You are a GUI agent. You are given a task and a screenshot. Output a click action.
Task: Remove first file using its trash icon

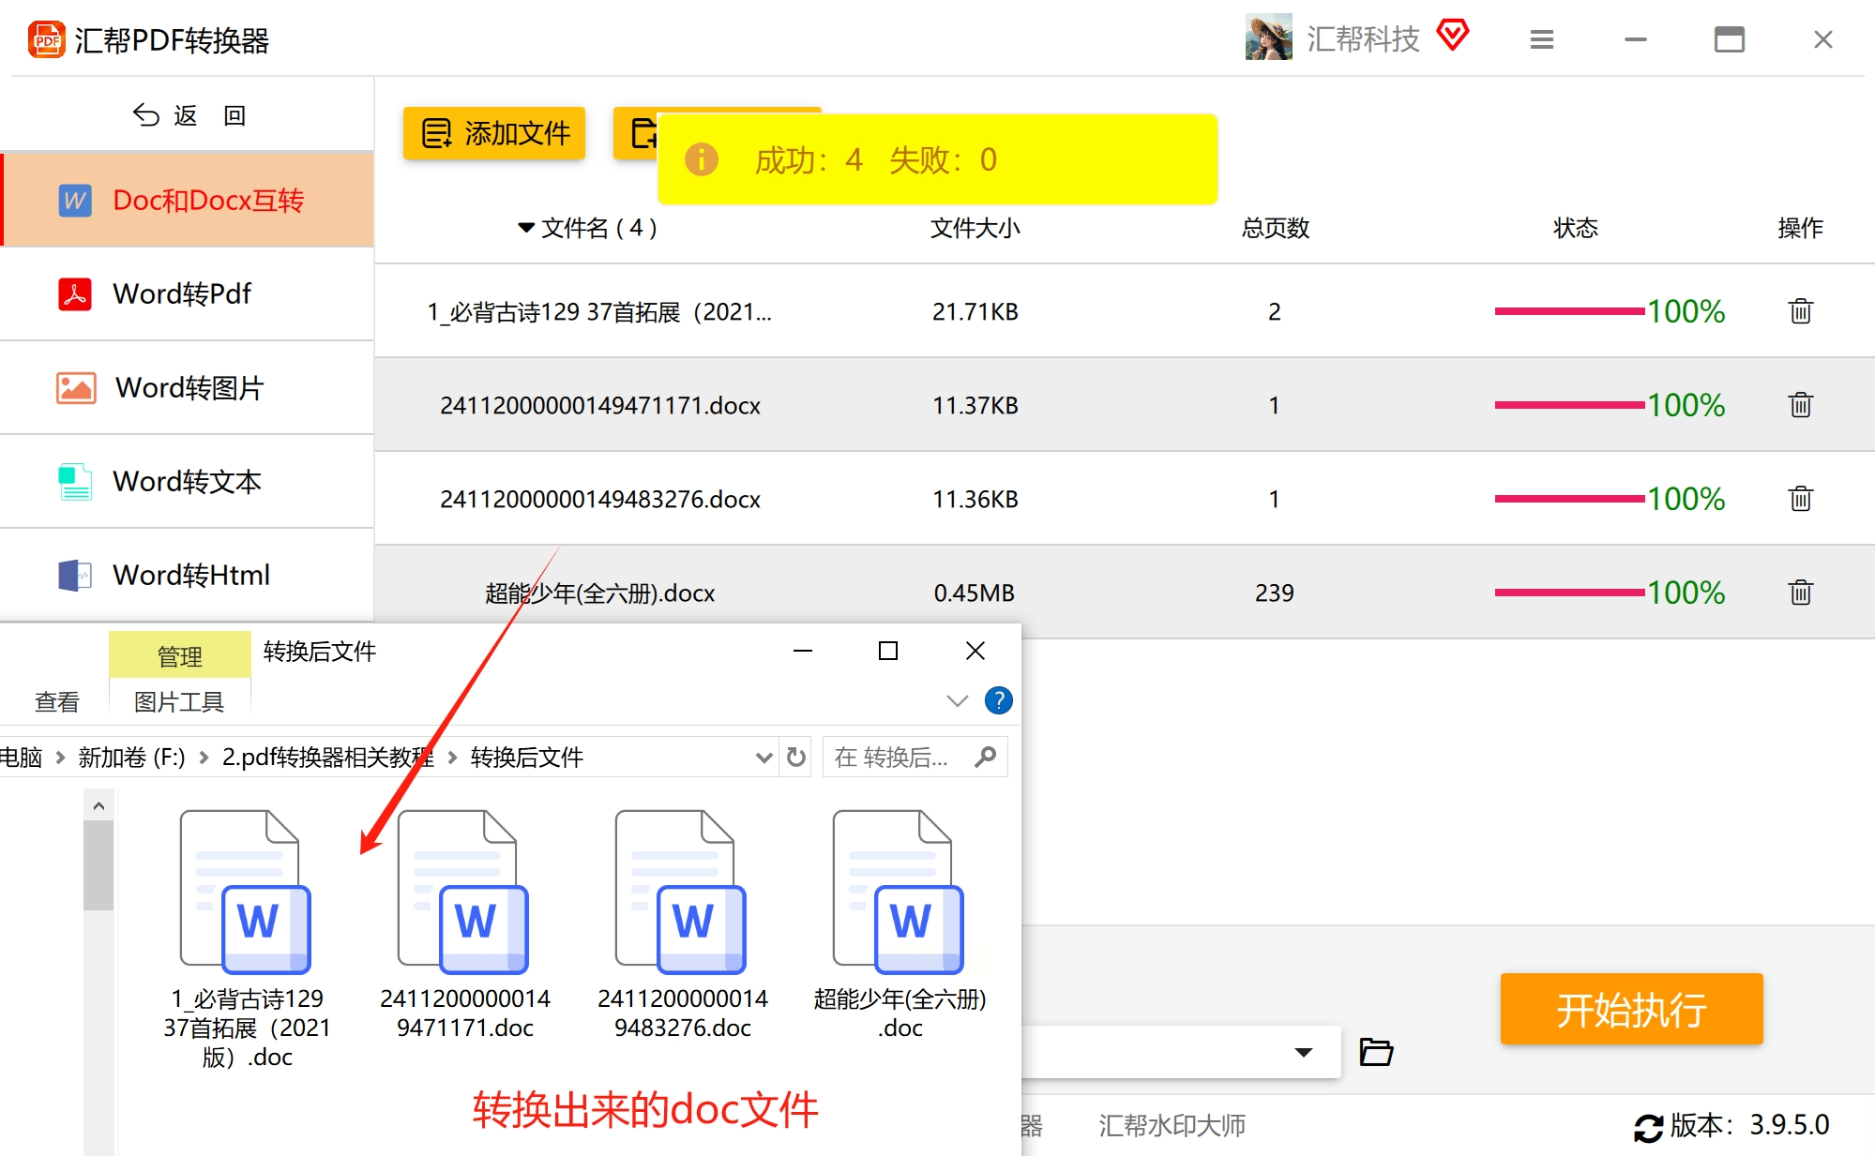[x=1800, y=311]
